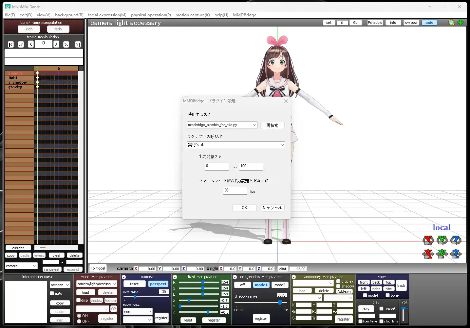The image size is (470, 328).
Task: Select the light row keyframe diamond
Action: [37, 78]
